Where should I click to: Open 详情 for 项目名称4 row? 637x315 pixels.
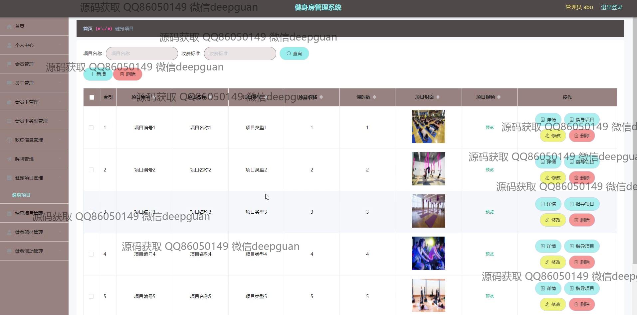click(x=548, y=246)
